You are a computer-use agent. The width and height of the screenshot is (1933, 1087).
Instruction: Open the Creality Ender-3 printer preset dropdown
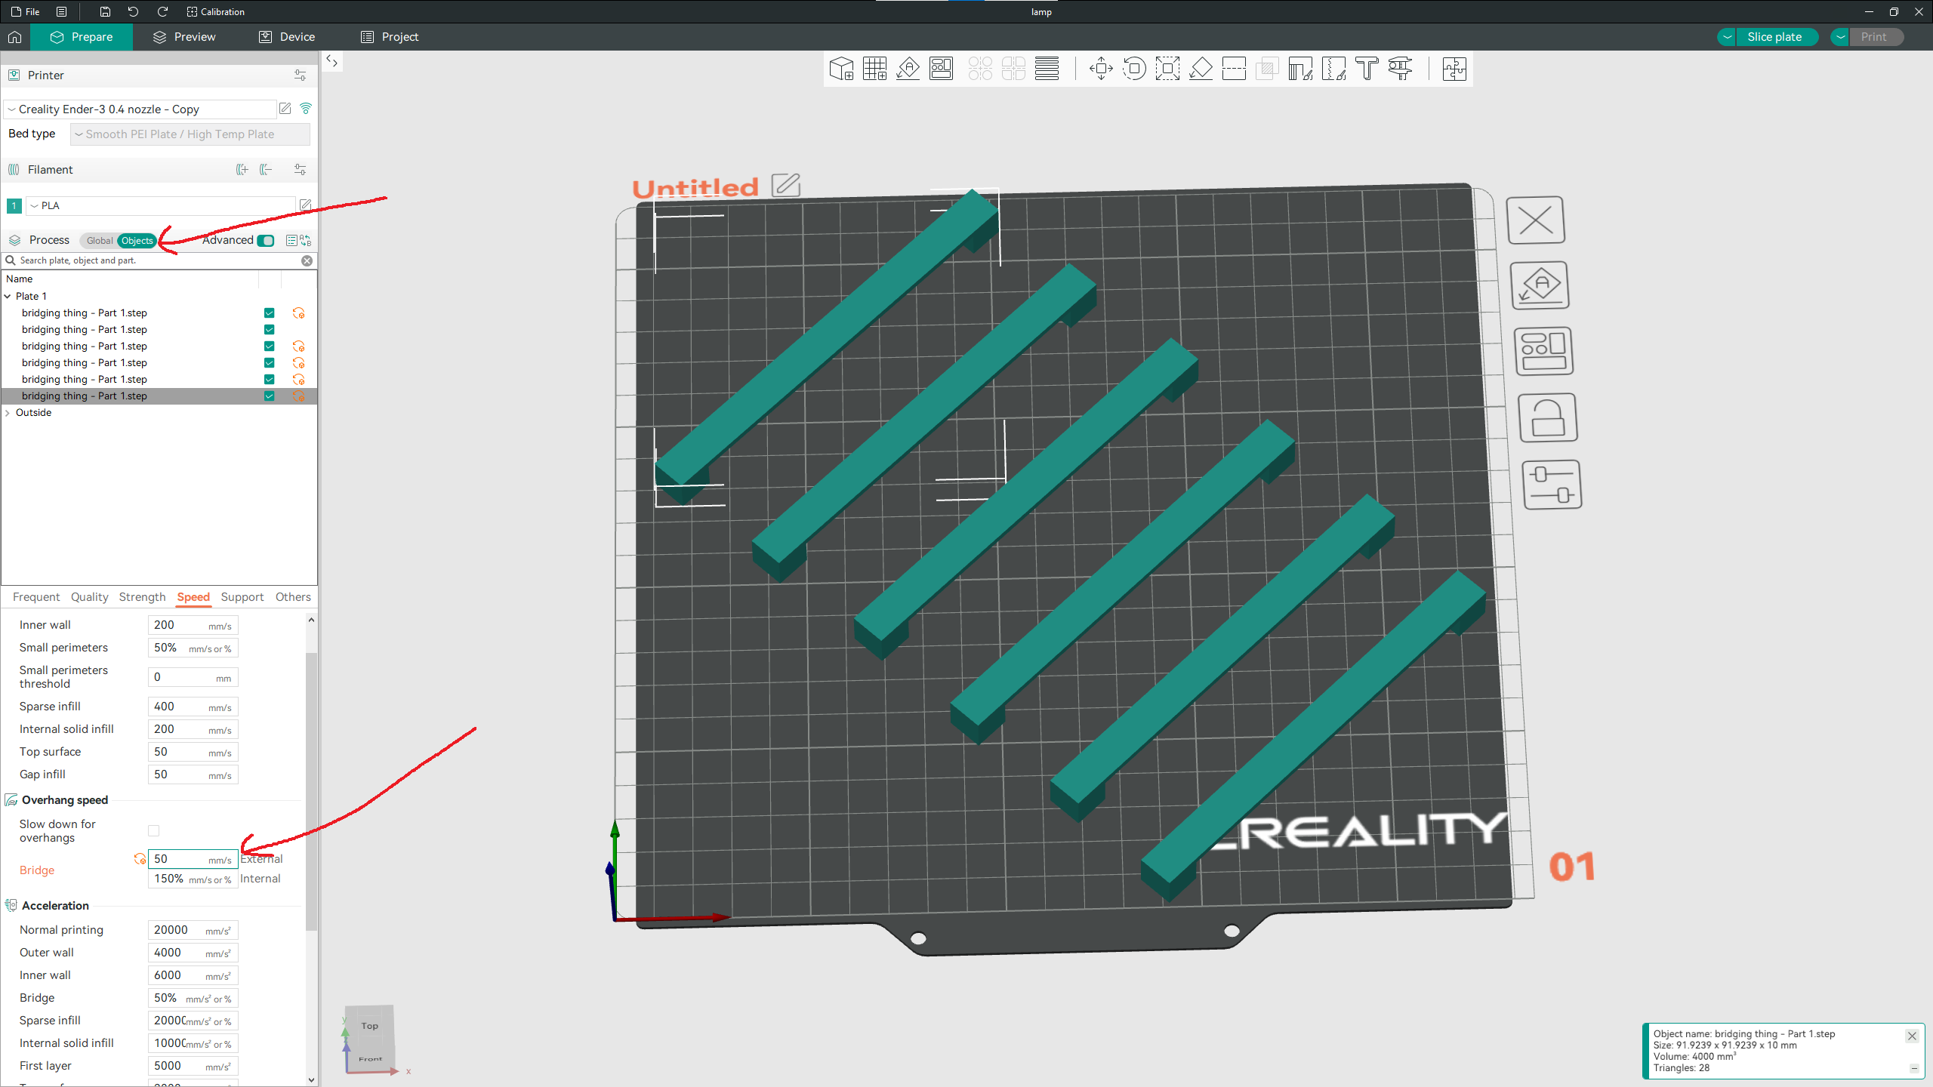point(140,109)
